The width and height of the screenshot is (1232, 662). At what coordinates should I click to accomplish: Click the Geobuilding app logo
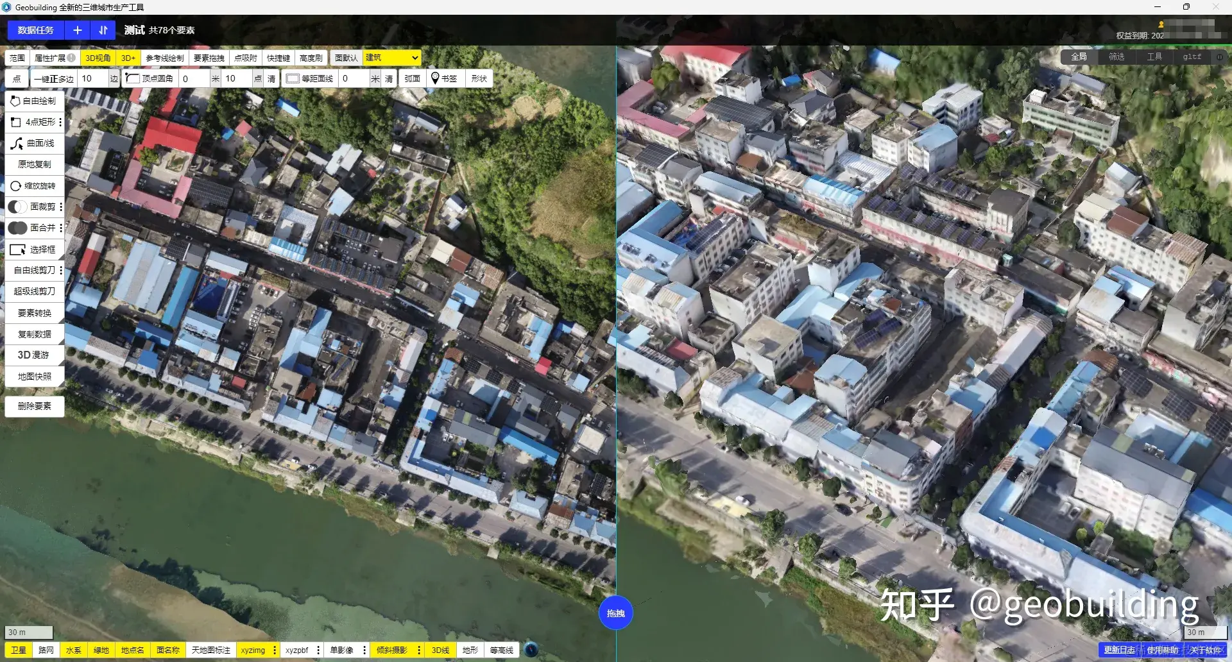6,7
